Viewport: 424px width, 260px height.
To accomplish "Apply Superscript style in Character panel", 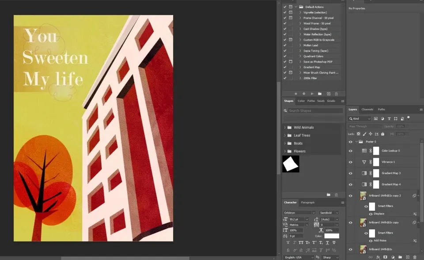I will coord(314,243).
